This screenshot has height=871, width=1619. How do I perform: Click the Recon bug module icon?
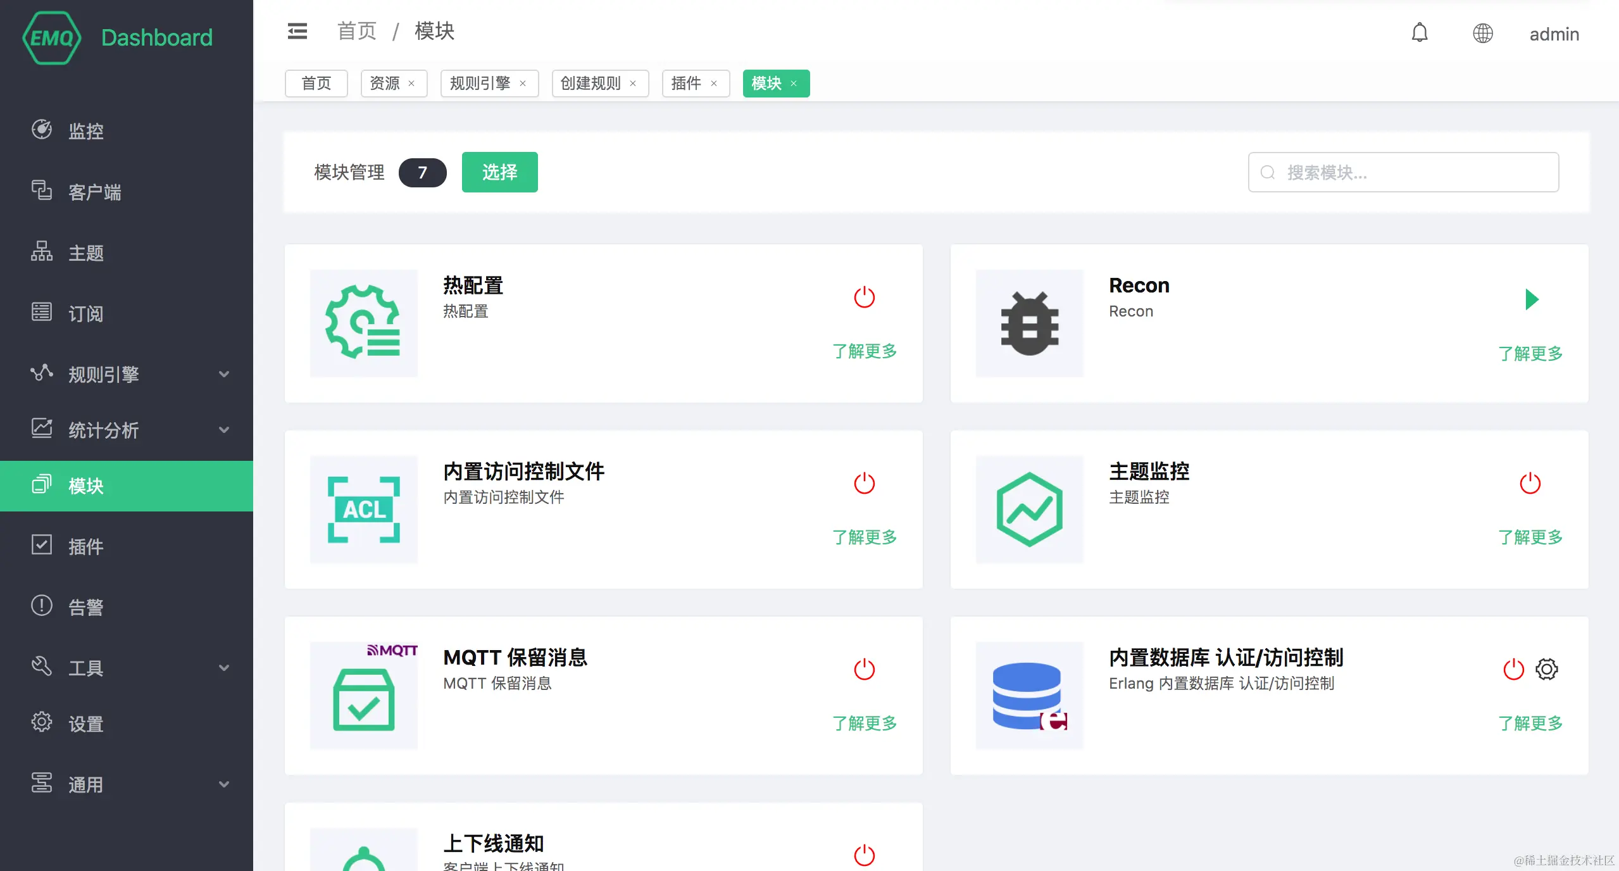tap(1029, 323)
